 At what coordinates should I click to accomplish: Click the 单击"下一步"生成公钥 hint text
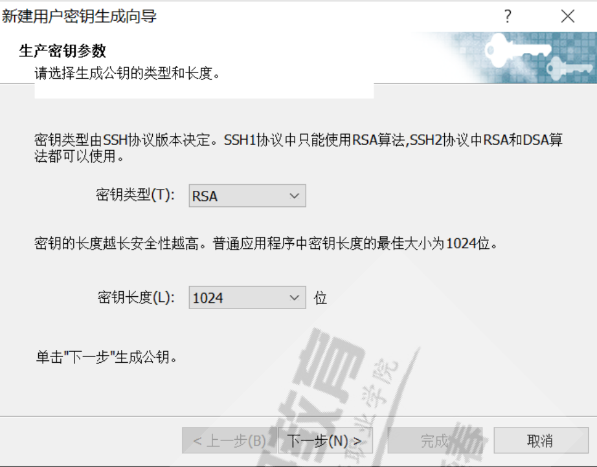tap(107, 357)
